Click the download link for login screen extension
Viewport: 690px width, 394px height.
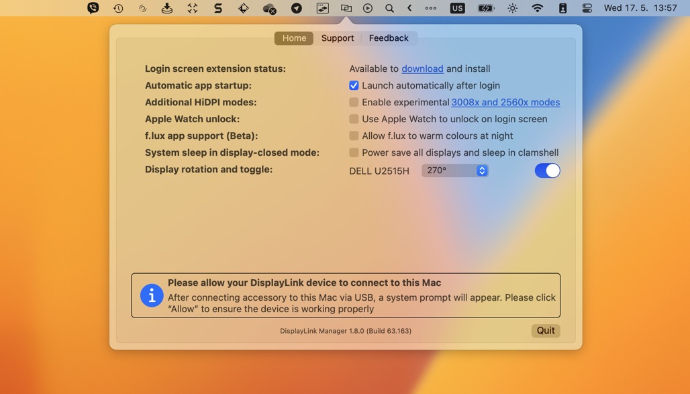click(422, 68)
